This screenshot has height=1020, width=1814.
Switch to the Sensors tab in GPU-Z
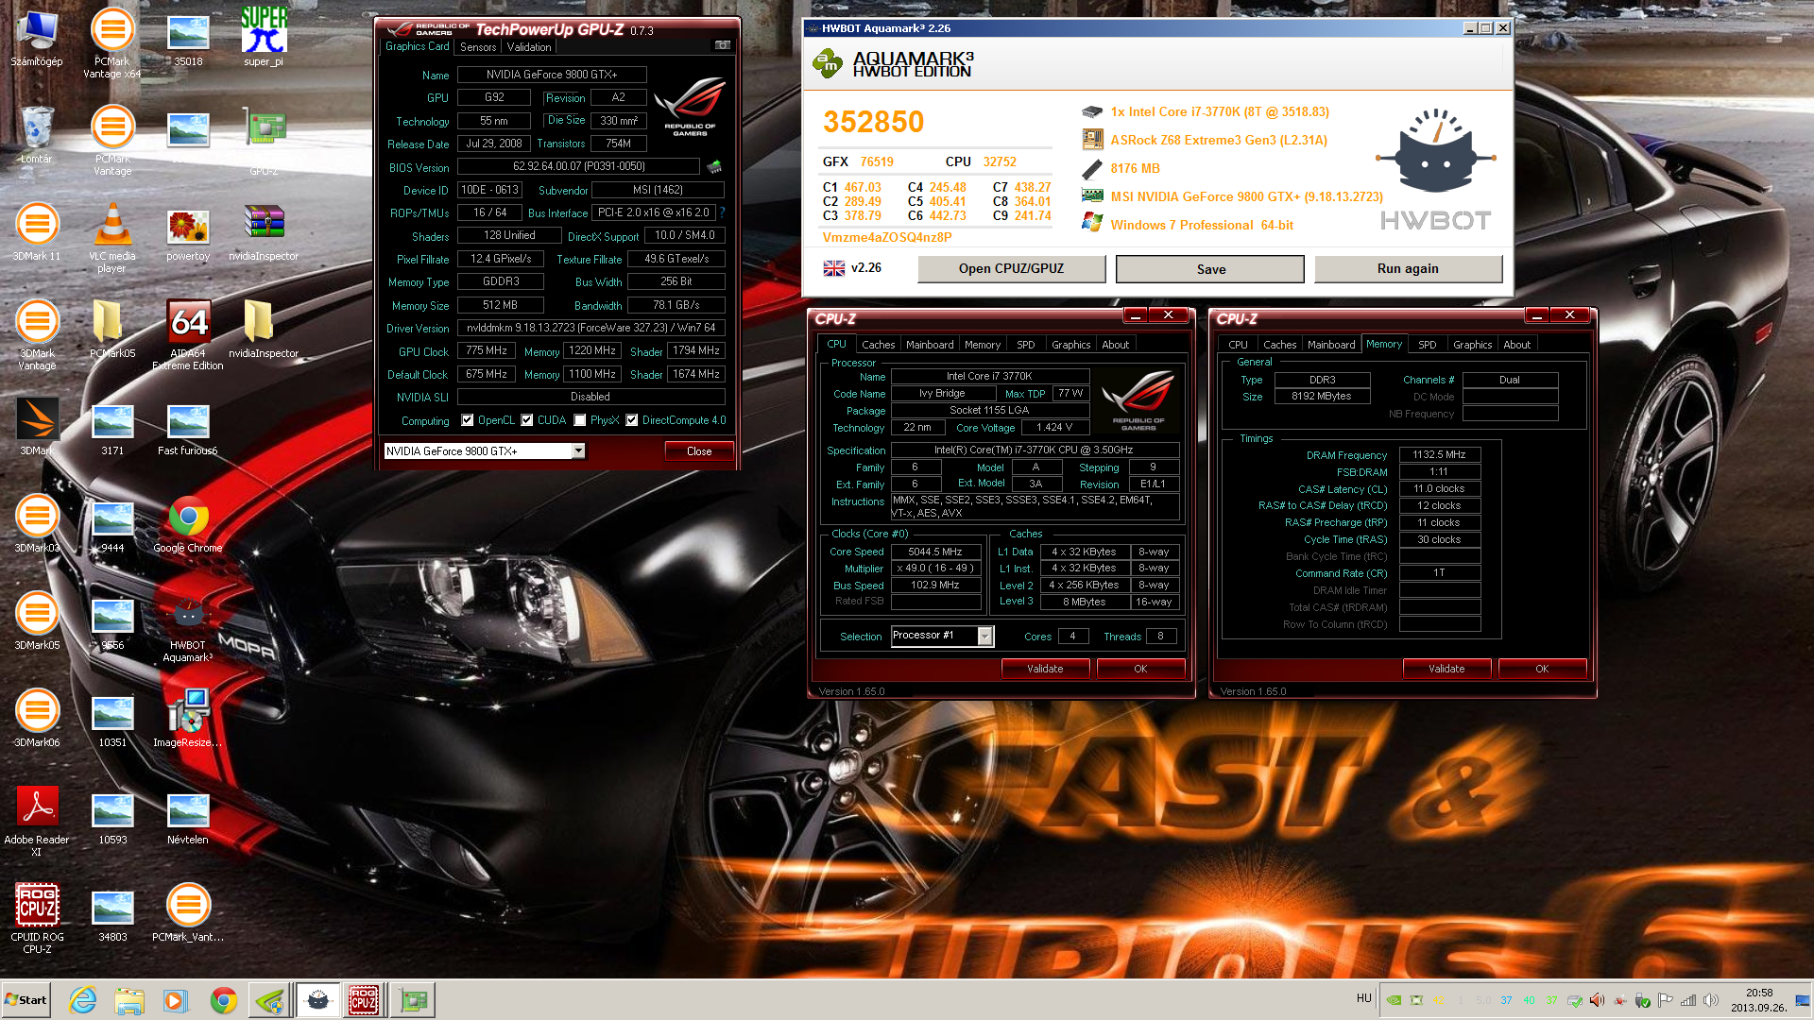(478, 46)
